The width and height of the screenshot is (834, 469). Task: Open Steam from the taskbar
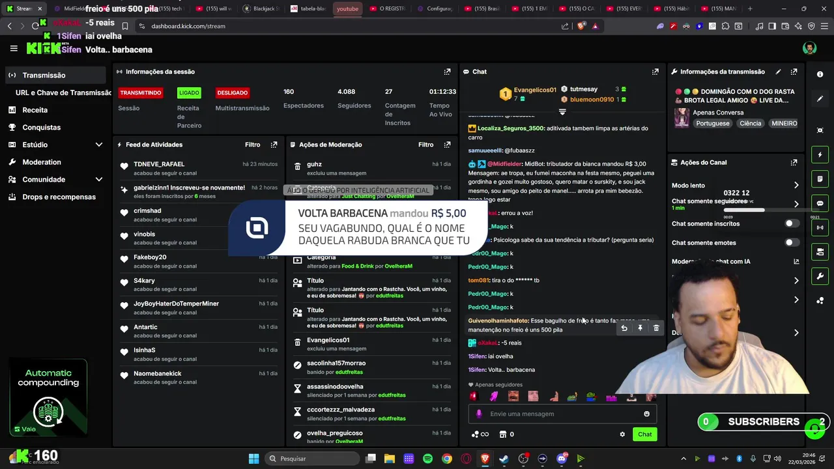[x=504, y=459]
